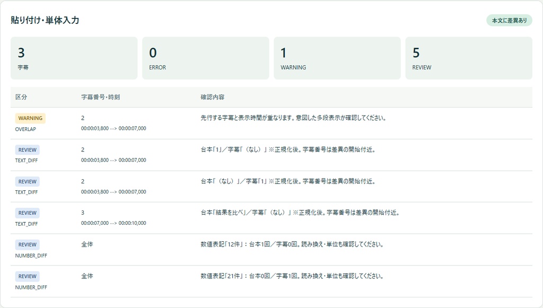Select the WARNING summary card showing 1
The height and width of the screenshot is (308, 543).
(x=337, y=58)
